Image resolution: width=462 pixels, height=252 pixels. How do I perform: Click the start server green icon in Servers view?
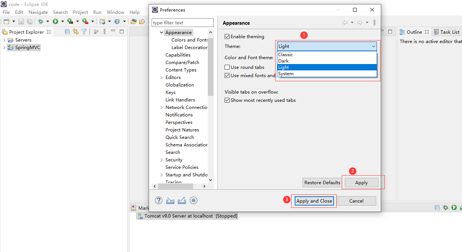tap(454, 207)
